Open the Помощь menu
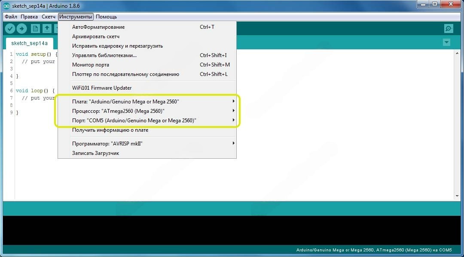This screenshot has height=257, width=464. tap(106, 17)
